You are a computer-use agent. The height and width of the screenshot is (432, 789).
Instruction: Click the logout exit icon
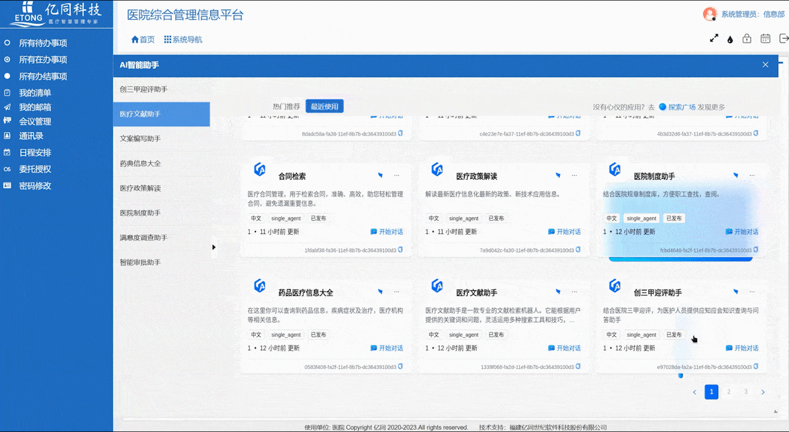tap(783, 38)
